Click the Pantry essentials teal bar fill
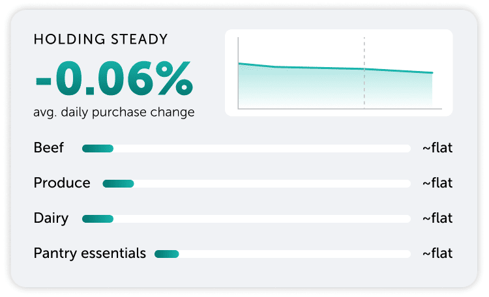 [x=166, y=254]
